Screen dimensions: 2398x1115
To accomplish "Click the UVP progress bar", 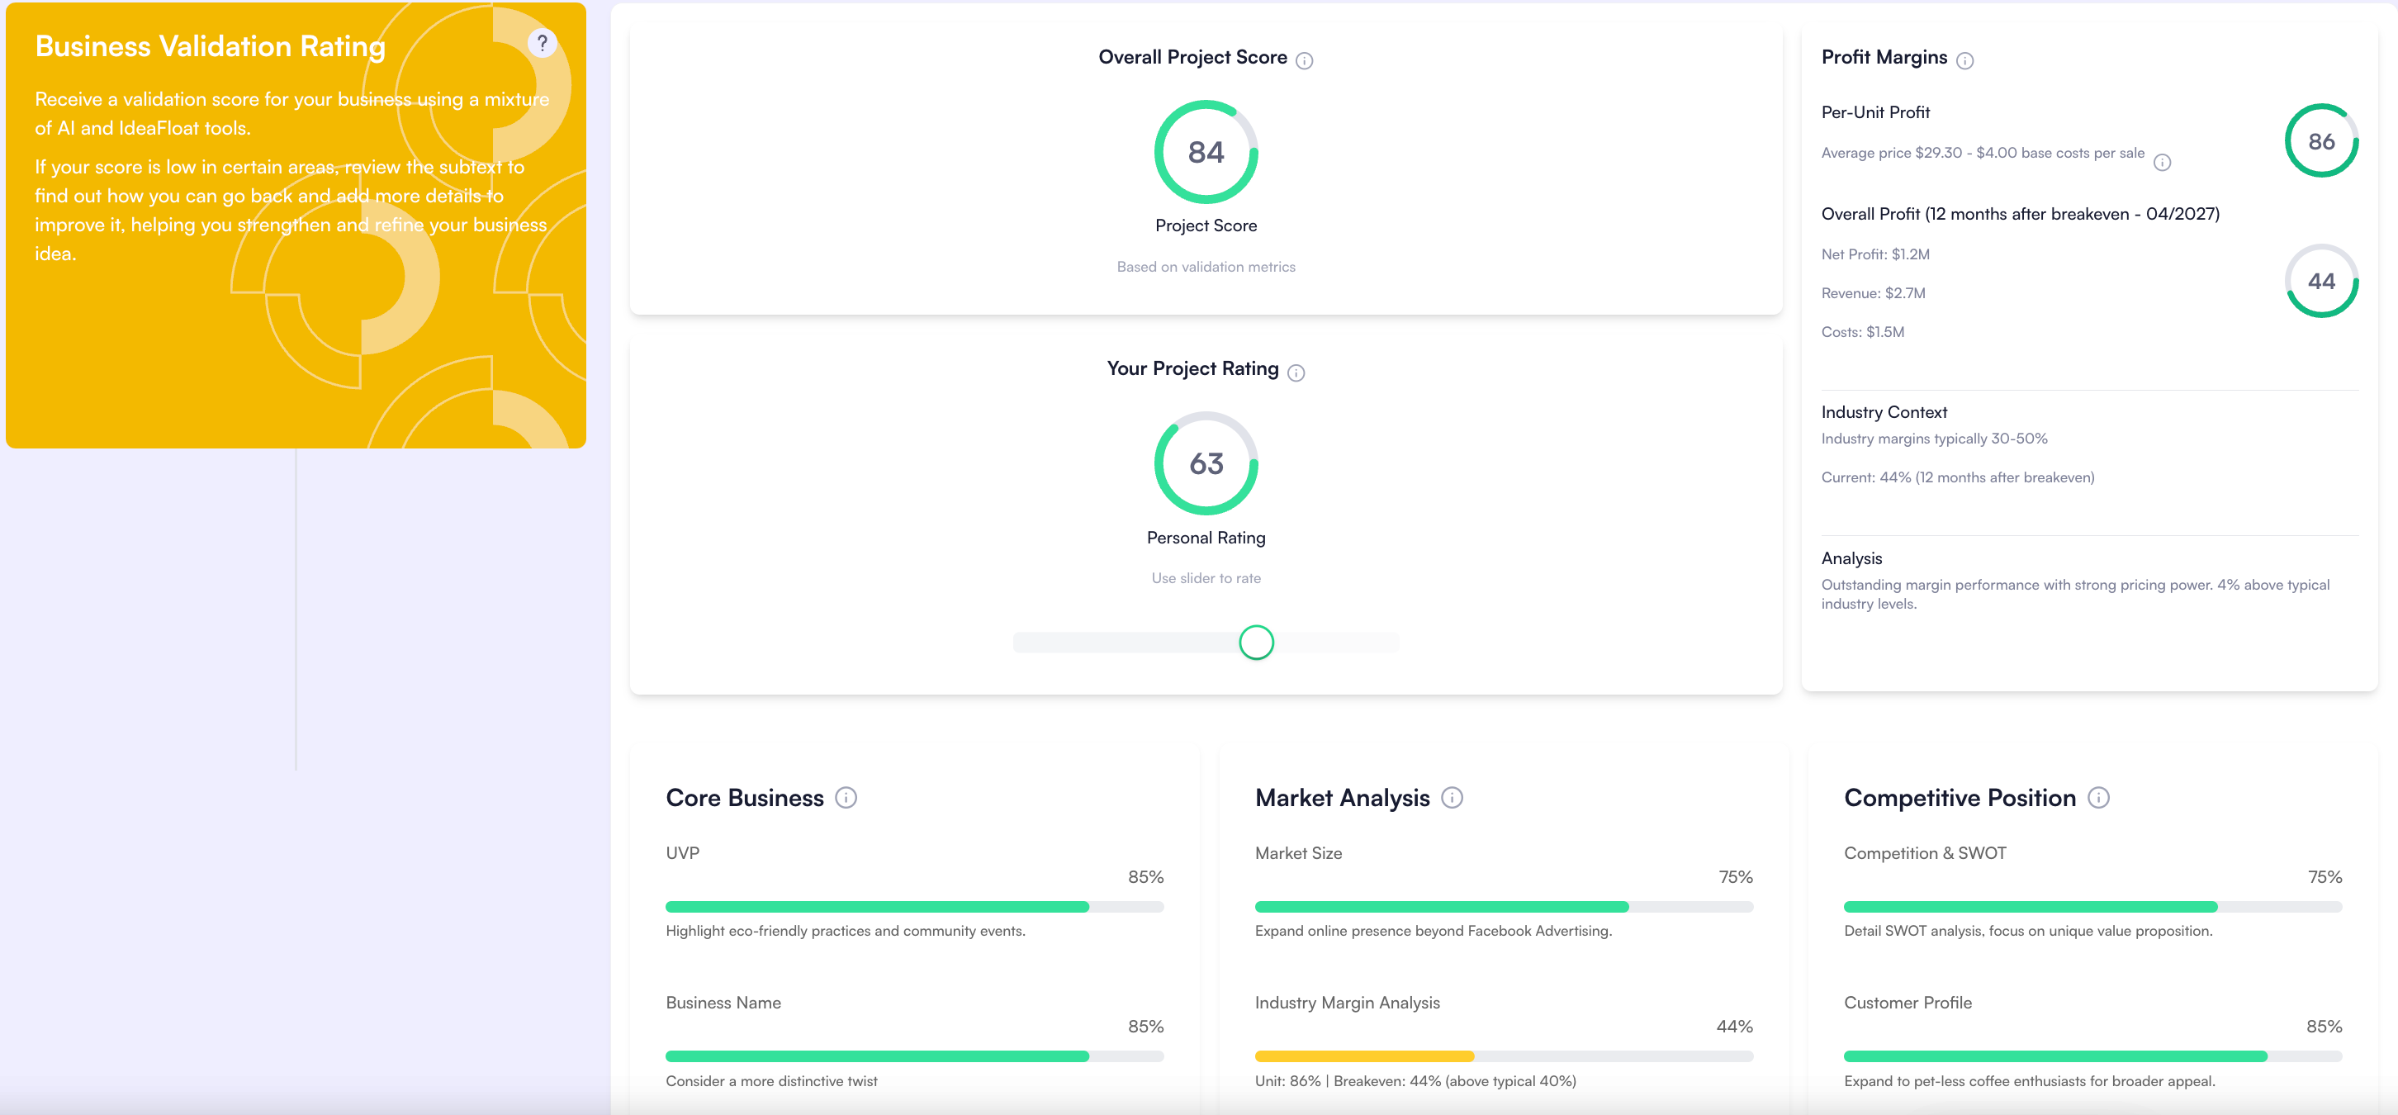I will point(913,907).
